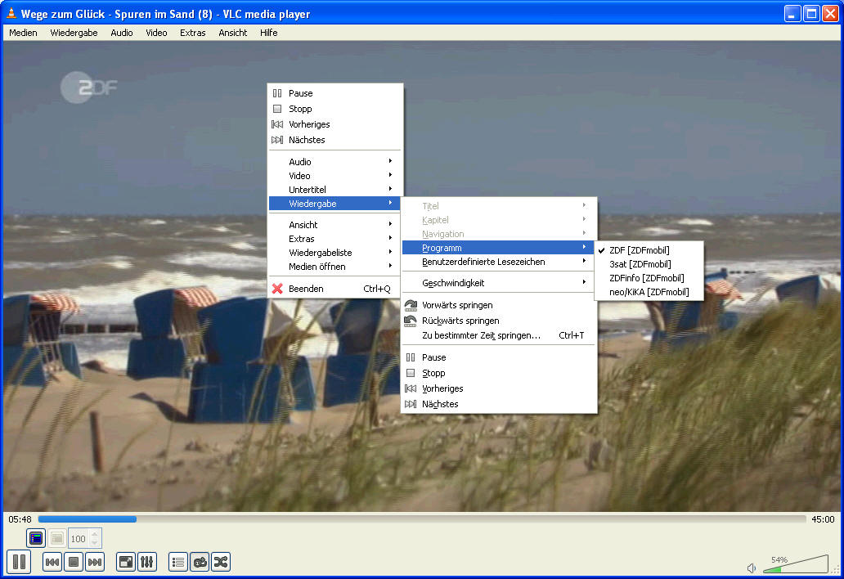Minimize the VLC window
The height and width of the screenshot is (579, 844).
tap(792, 14)
